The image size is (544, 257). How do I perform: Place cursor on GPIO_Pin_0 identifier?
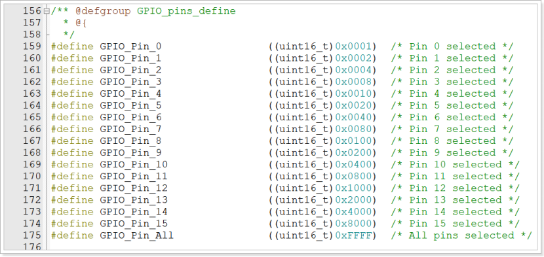click(x=131, y=46)
